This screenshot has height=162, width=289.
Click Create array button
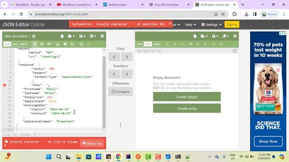[x=186, y=108]
